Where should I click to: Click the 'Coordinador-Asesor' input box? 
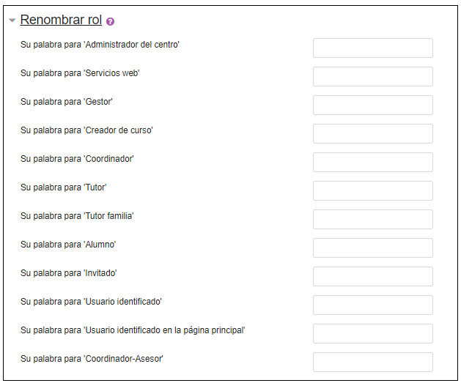373,362
